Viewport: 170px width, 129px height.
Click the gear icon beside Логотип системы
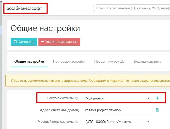(x=77, y=98)
